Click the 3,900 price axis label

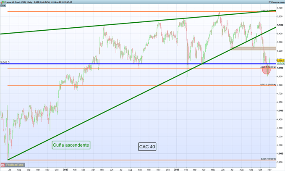(x=280, y=162)
